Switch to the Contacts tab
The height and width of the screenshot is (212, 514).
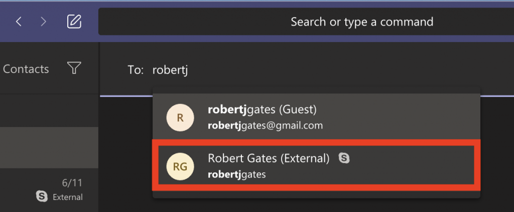(x=26, y=69)
